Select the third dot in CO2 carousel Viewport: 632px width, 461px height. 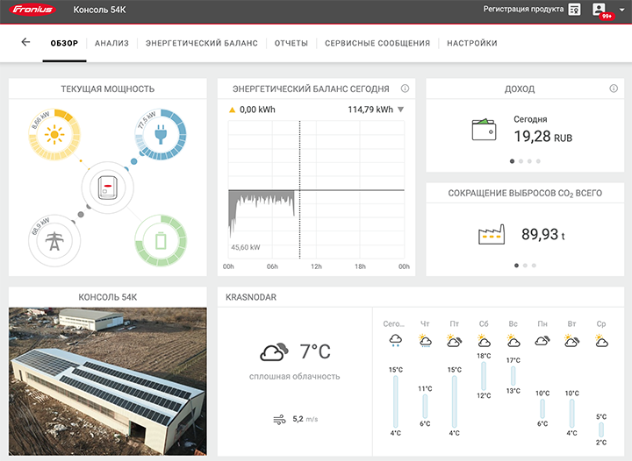point(534,266)
